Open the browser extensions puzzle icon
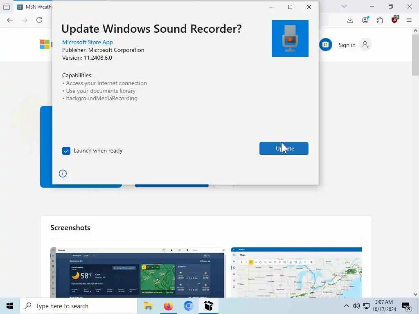 coord(380,20)
